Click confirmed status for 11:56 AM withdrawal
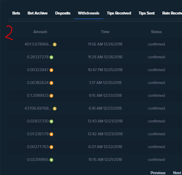The image size is (182, 175). pyautogui.click(x=156, y=44)
